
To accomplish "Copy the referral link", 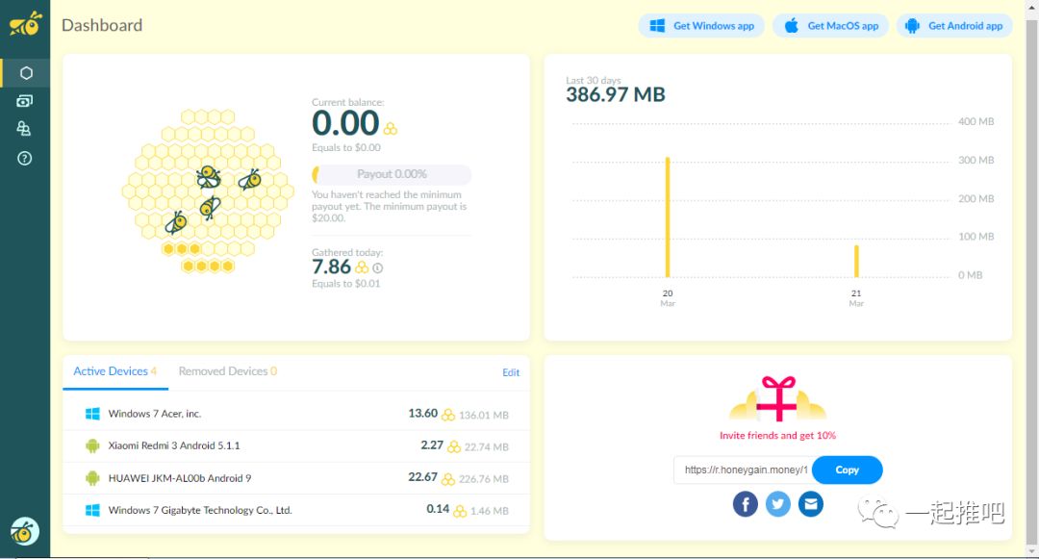I will click(847, 470).
